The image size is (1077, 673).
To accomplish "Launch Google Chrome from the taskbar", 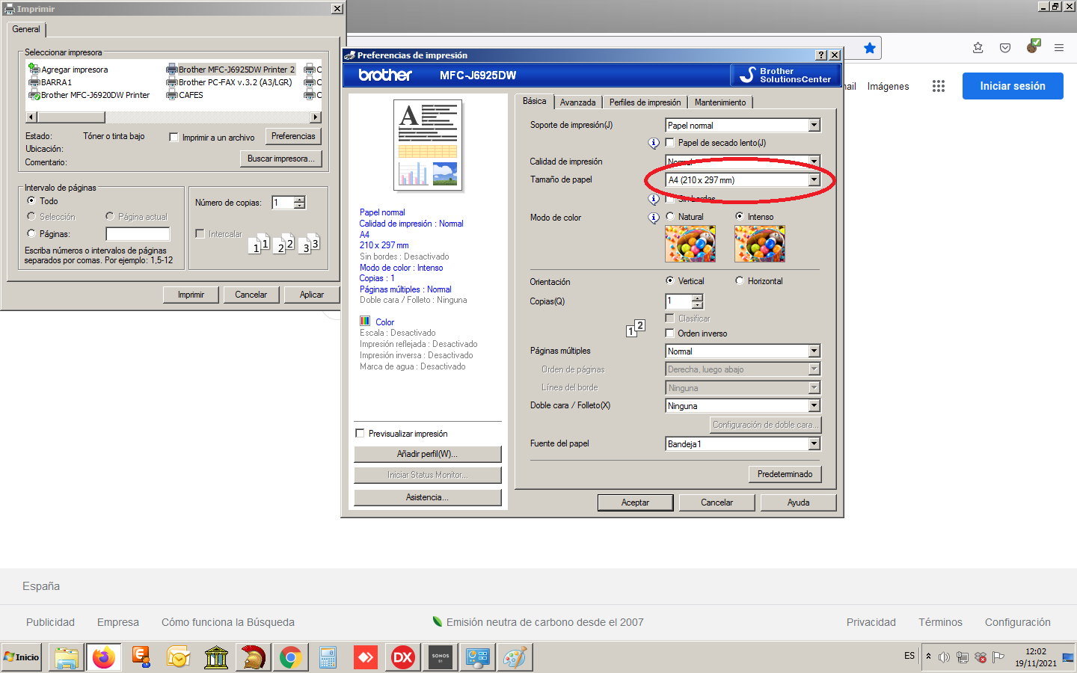I will point(291,657).
